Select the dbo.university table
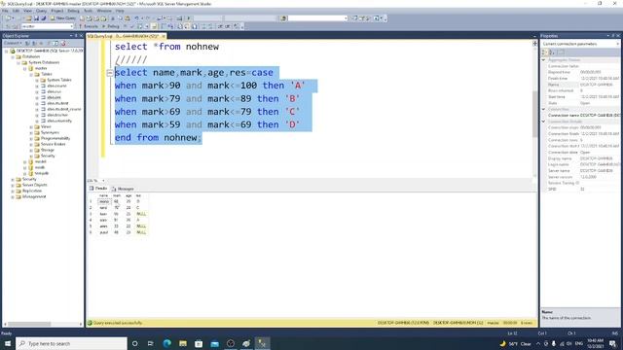The width and height of the screenshot is (623, 350). tap(59, 121)
